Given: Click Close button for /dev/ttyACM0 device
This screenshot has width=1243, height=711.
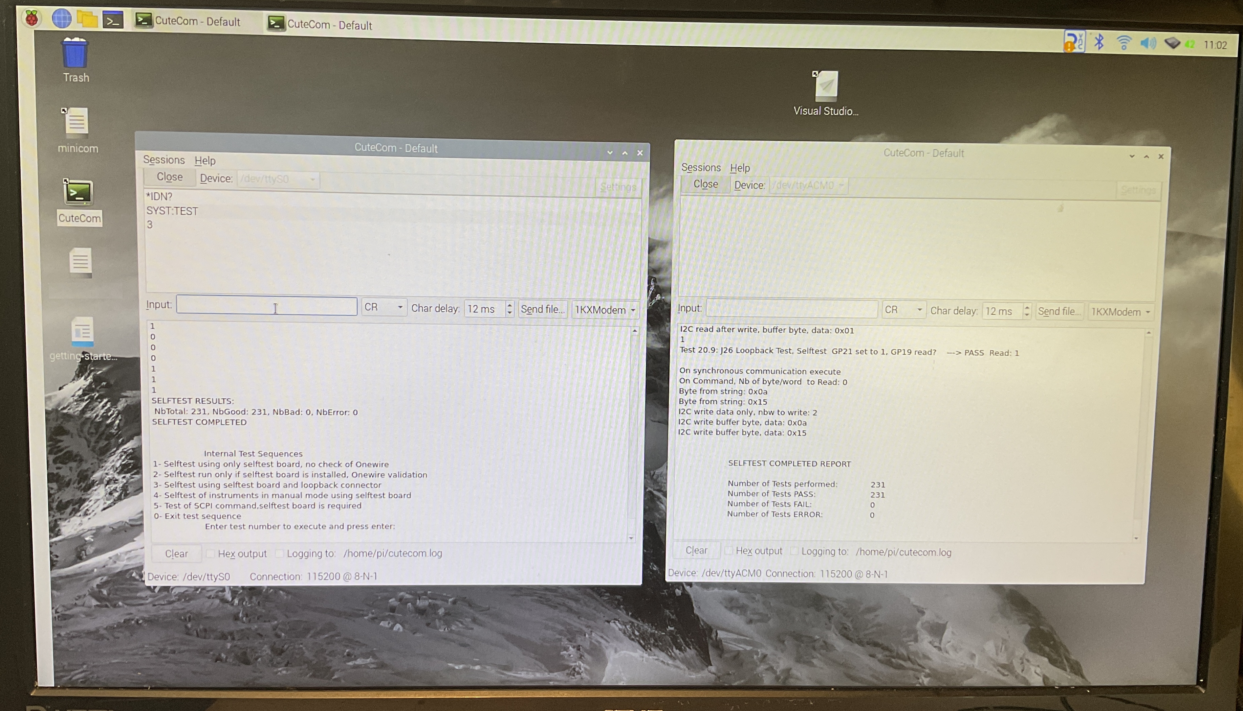Looking at the screenshot, I should (705, 184).
